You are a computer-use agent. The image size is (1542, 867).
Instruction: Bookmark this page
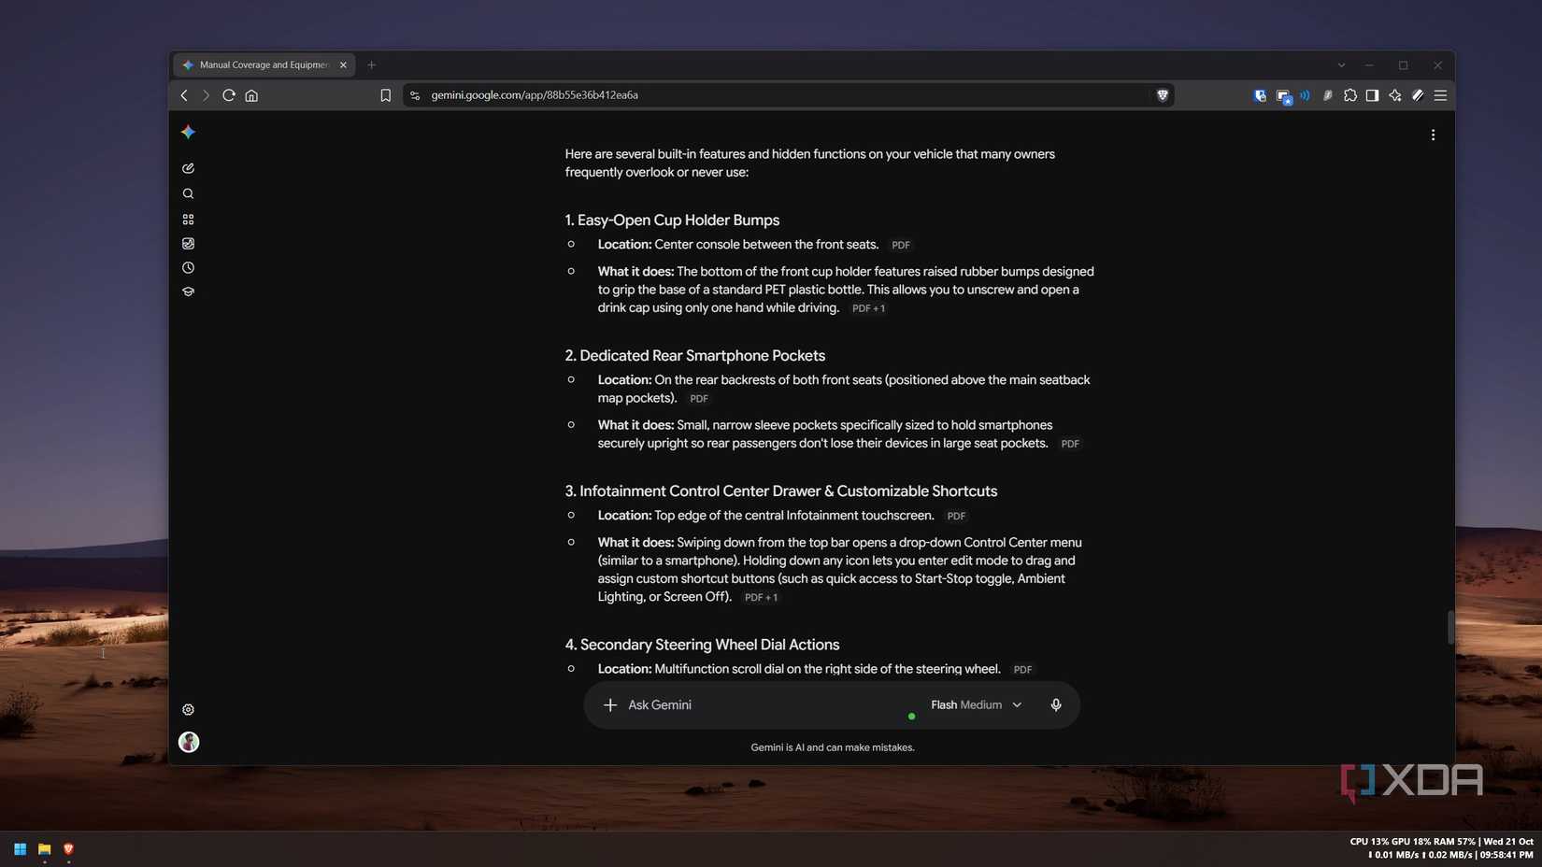[385, 95]
